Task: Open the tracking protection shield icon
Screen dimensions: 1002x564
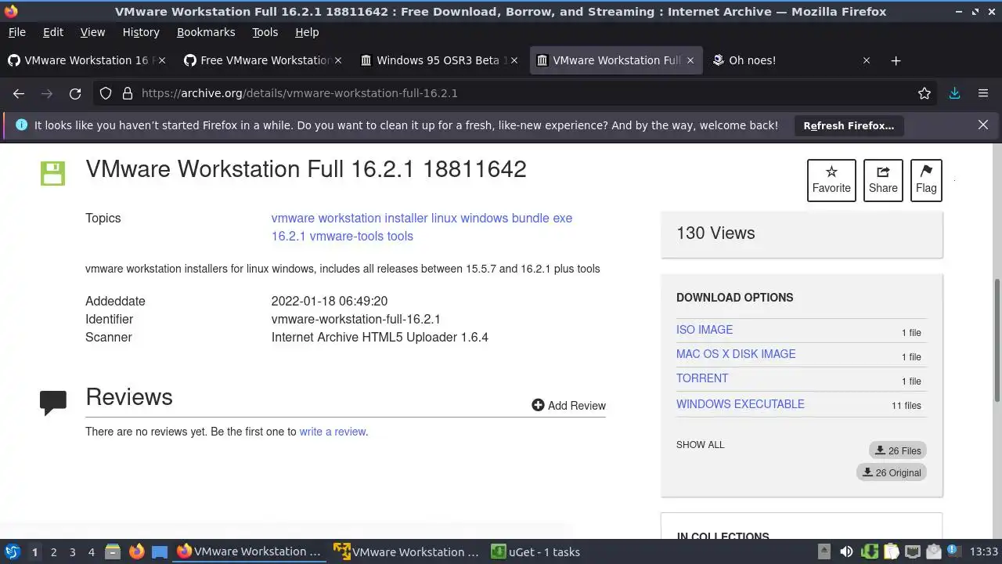Action: pos(106,93)
